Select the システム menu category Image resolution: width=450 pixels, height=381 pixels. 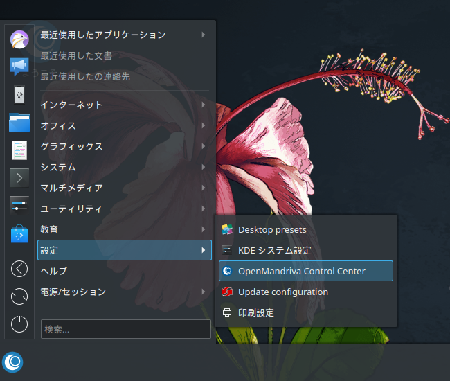(x=125, y=167)
